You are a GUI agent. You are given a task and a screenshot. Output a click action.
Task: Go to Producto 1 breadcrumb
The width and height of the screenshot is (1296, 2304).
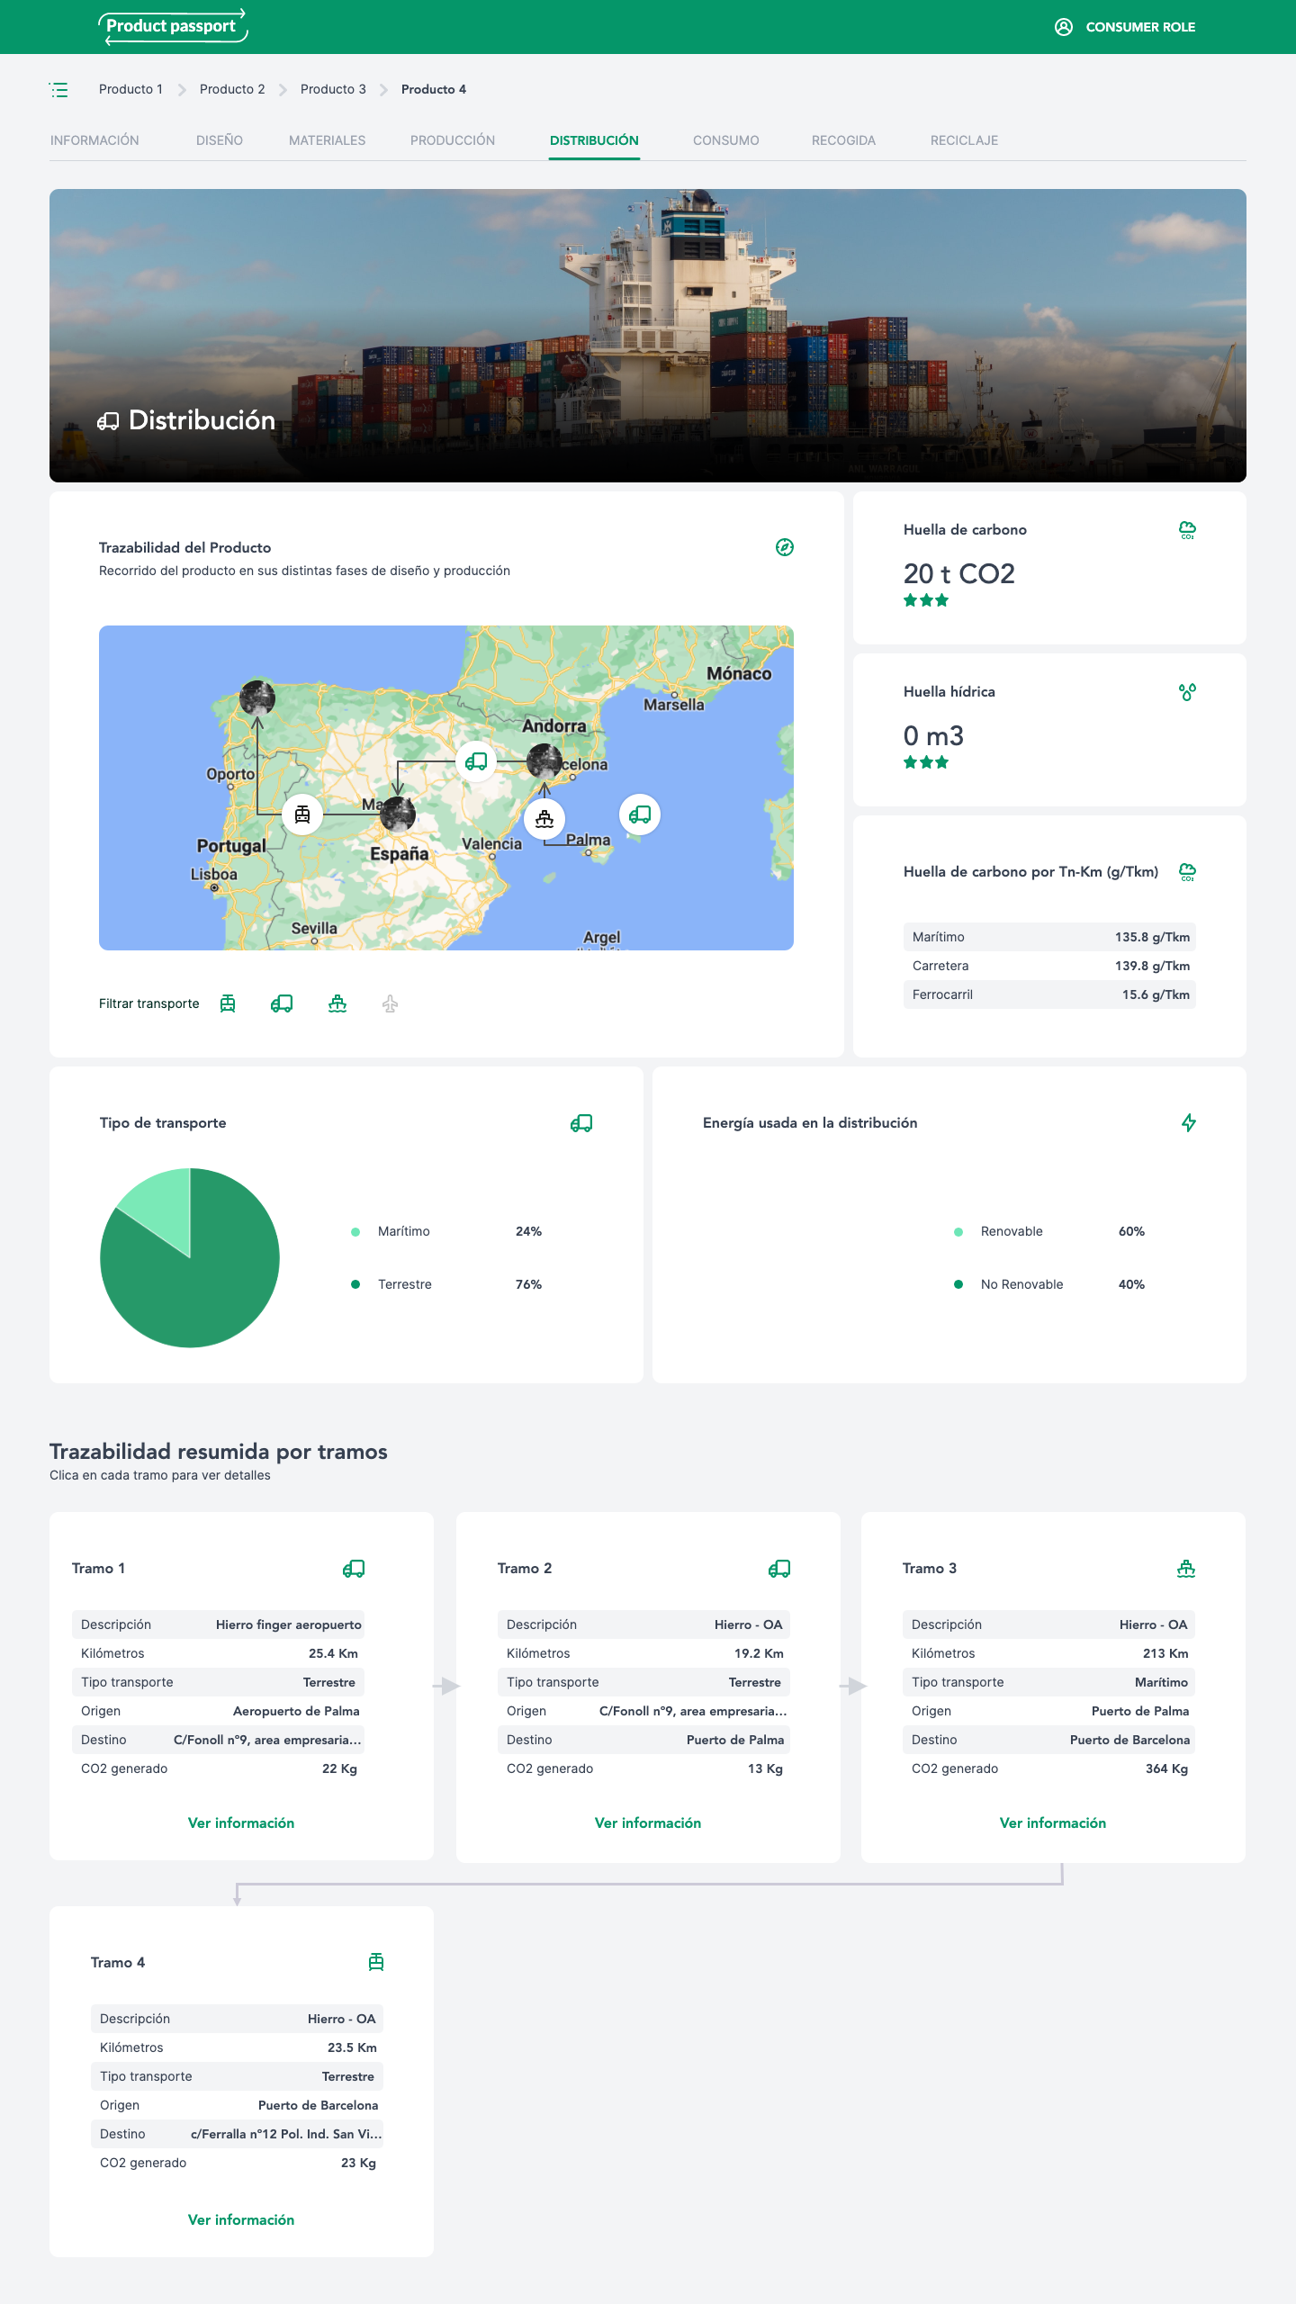pos(130,89)
